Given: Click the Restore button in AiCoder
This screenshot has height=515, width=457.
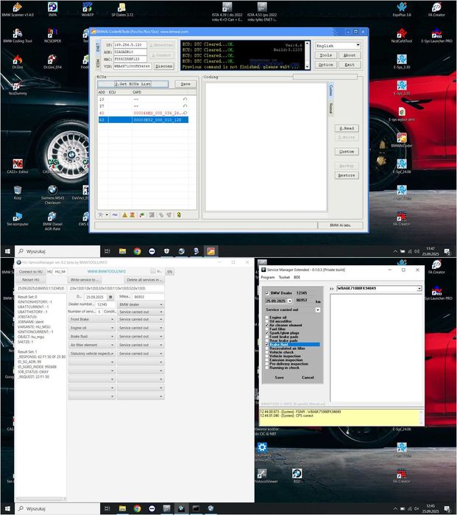Looking at the screenshot, I should [x=347, y=175].
